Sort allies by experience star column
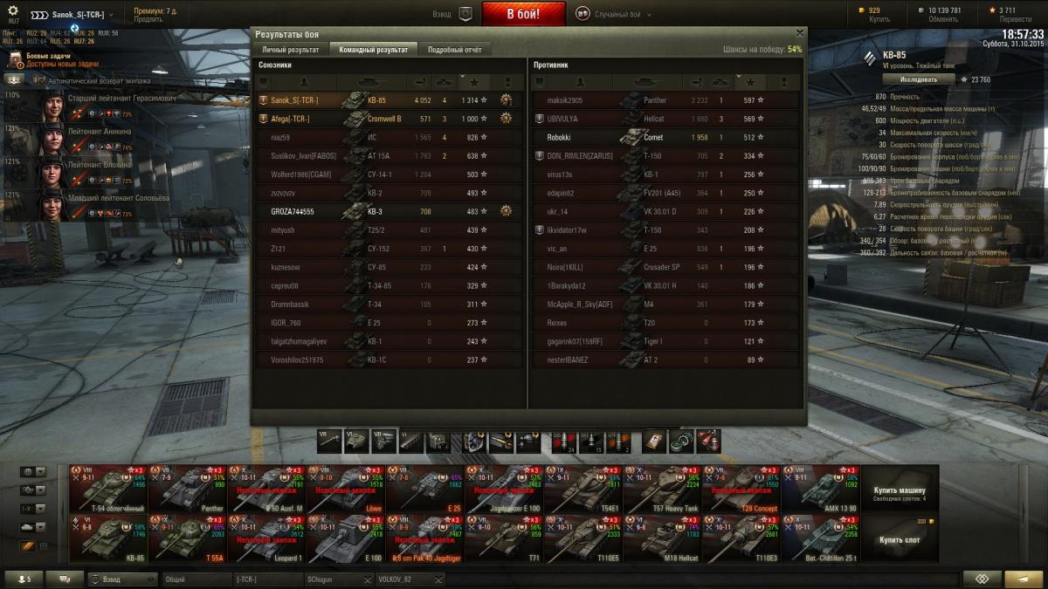This screenshot has height=589, width=1048. (474, 82)
